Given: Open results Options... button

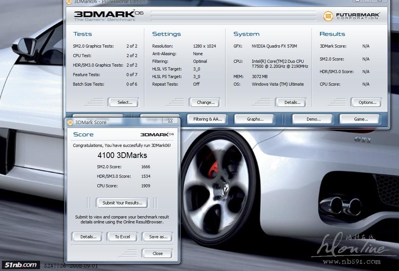Looking at the screenshot, I should (x=367, y=102).
